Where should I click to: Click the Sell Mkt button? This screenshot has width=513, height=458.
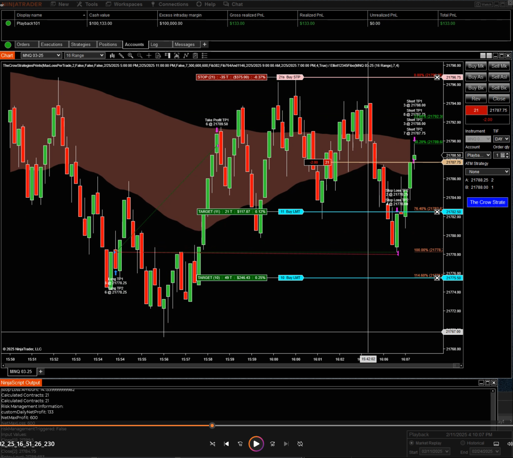tap(499, 66)
